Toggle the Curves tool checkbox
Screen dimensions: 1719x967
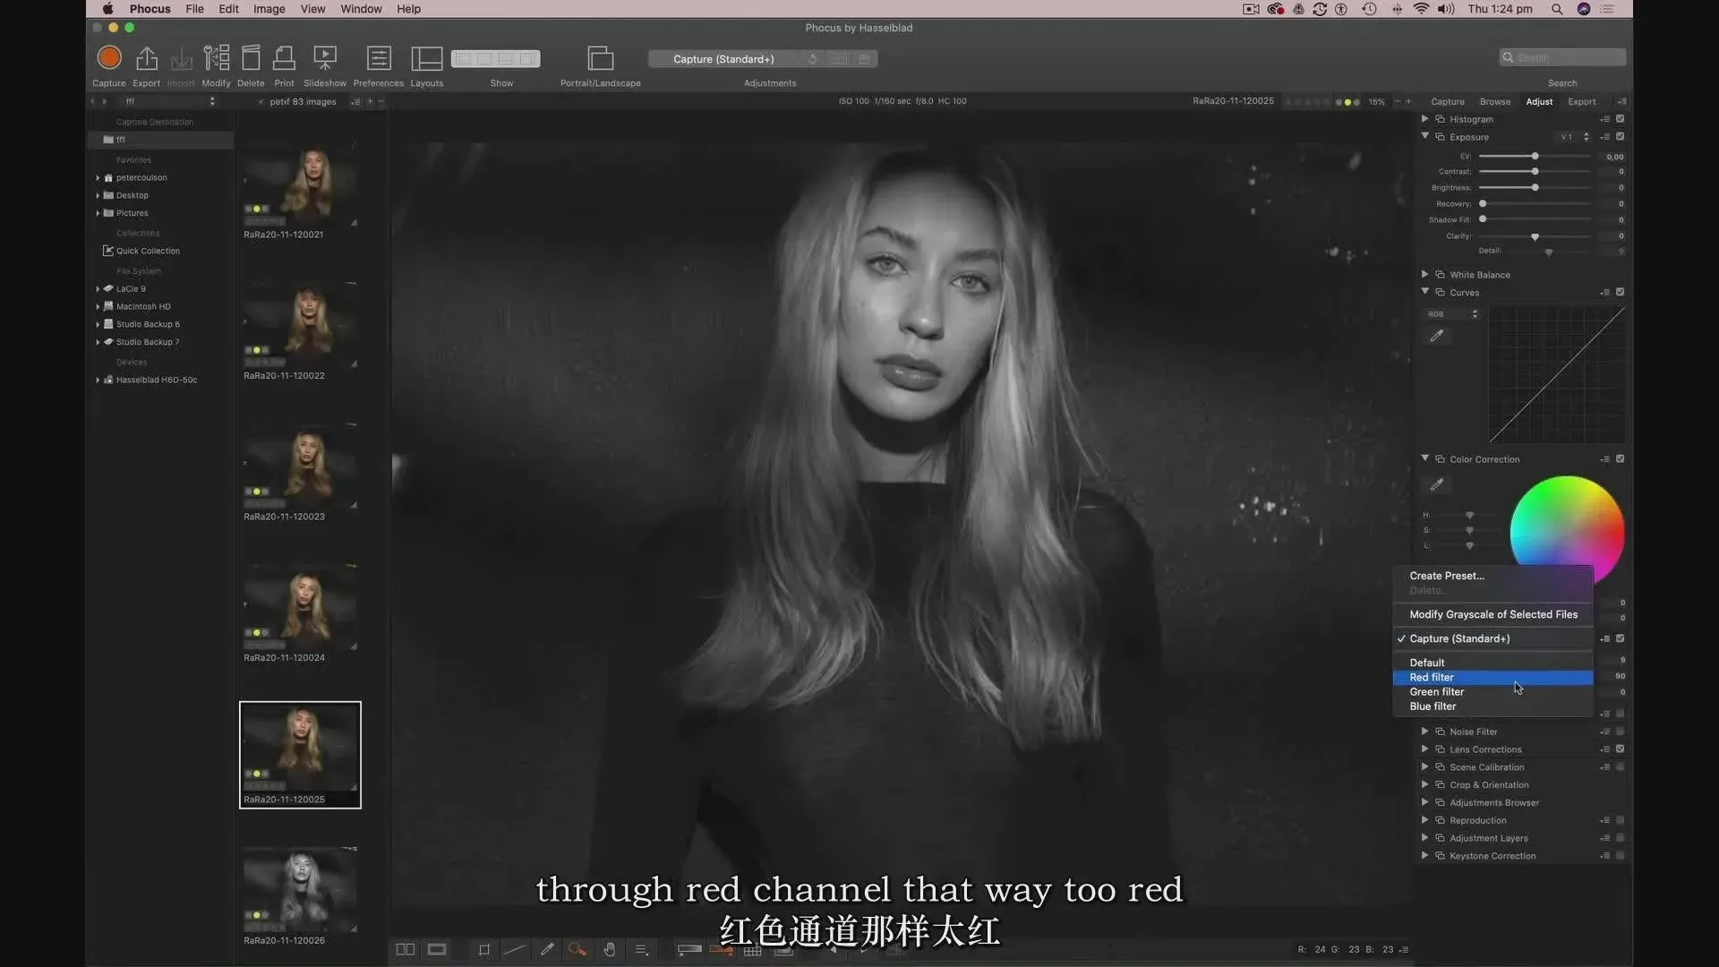(x=1621, y=293)
